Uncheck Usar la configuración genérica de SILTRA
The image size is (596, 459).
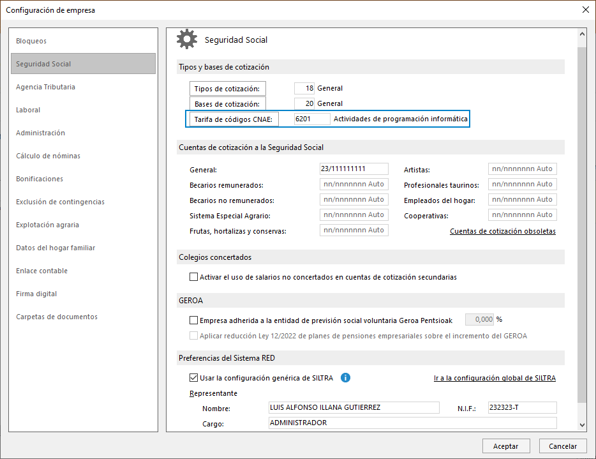pos(193,378)
